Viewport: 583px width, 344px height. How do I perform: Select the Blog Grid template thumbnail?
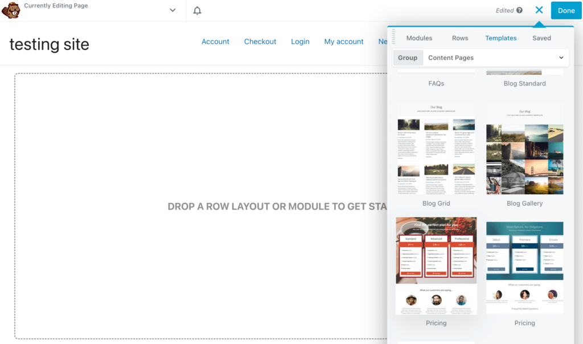[x=436, y=148]
